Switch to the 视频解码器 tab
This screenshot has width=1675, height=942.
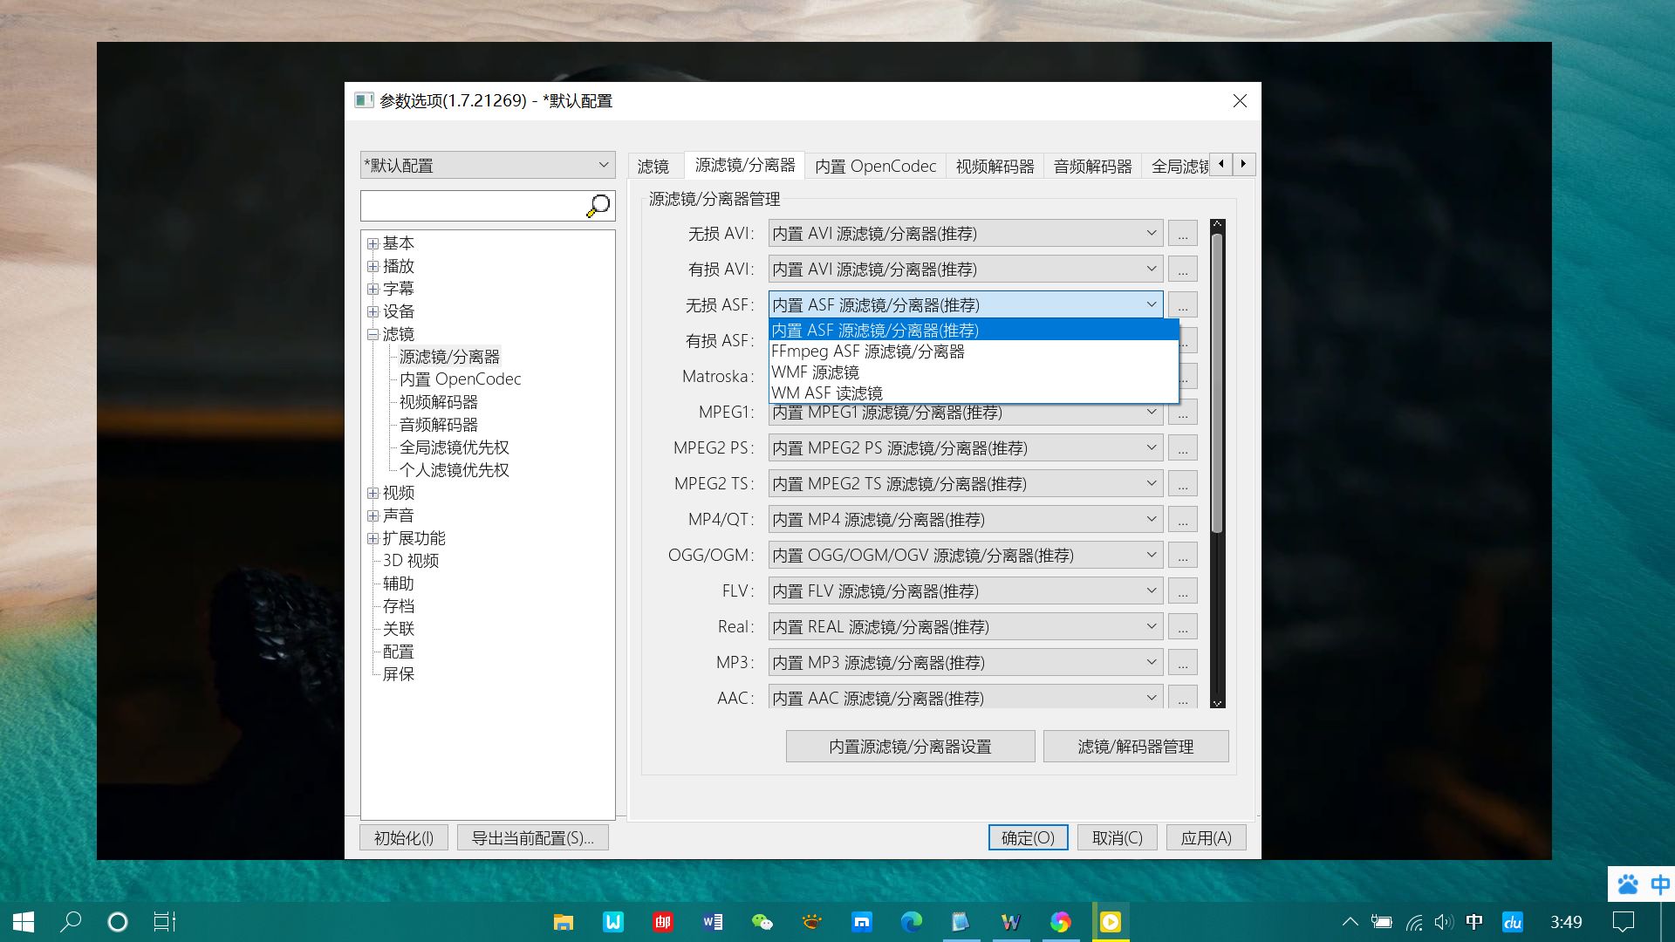click(995, 166)
